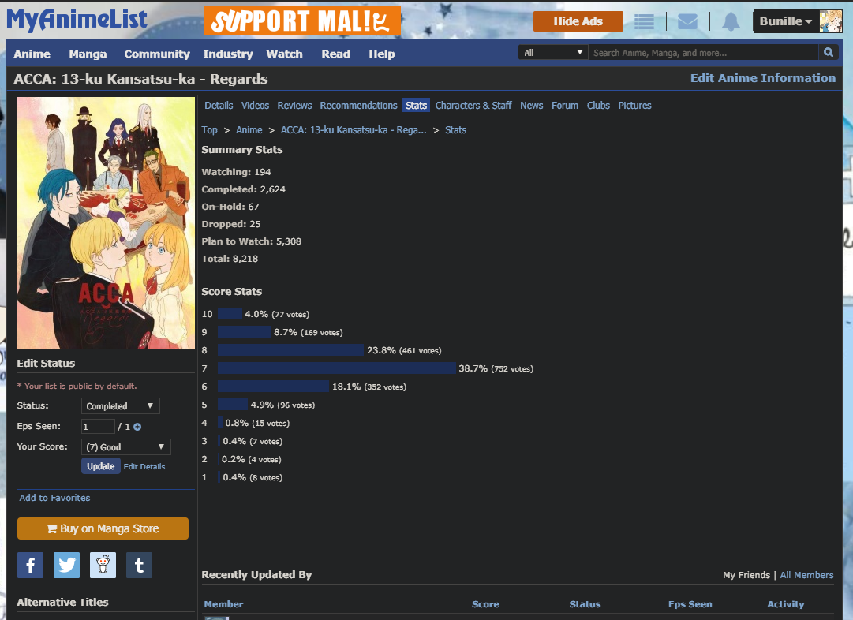The image size is (853, 620).
Task: Open the Read menu
Action: point(335,54)
